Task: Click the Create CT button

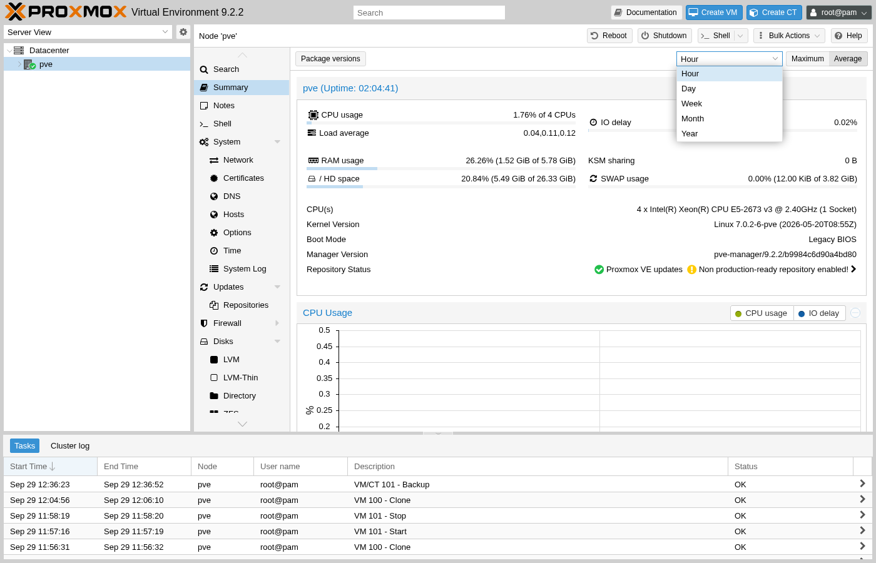Action: (774, 13)
